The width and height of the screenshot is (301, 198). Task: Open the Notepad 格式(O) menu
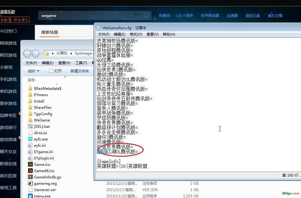[x=136, y=34]
